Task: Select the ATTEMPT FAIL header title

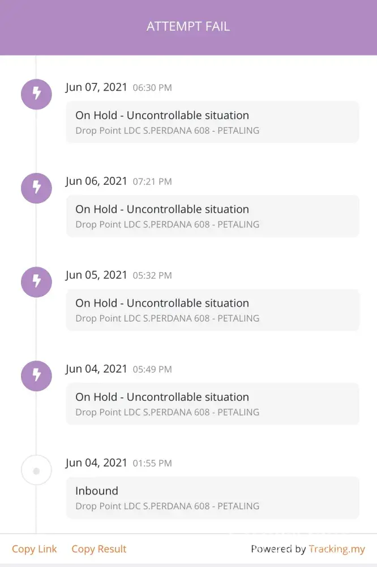Action: [188, 27]
